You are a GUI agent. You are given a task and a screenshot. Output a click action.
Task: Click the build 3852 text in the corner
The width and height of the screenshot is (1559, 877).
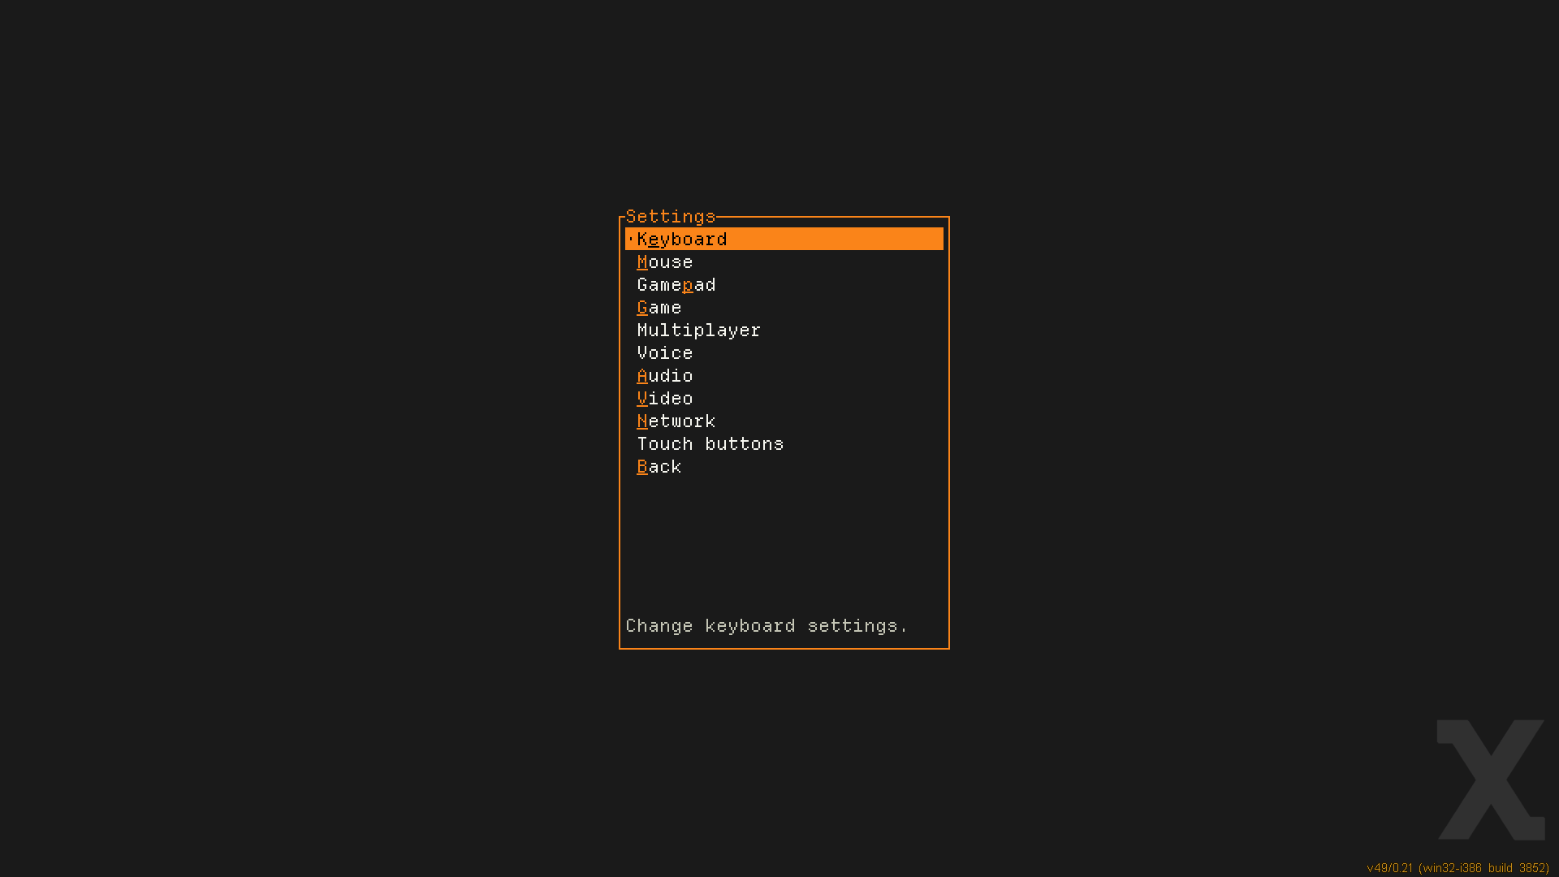coord(1517,868)
